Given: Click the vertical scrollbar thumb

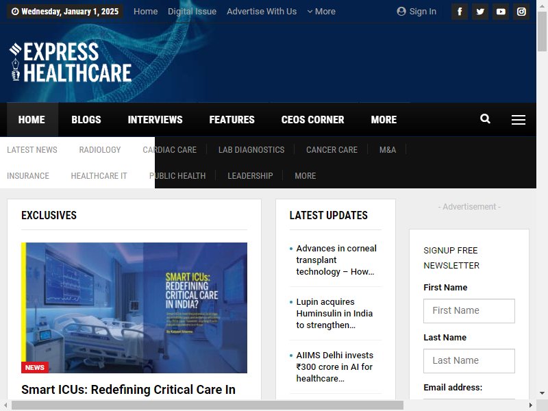Looking at the screenshot, I should pyautogui.click(x=542, y=32).
